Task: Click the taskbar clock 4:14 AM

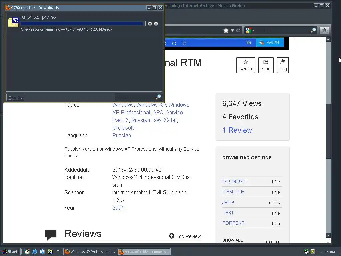Action: (x=328, y=252)
